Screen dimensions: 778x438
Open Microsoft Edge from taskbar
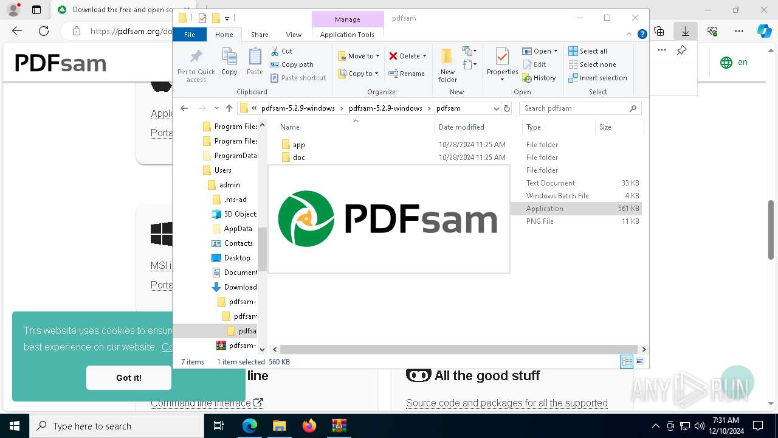(250, 426)
